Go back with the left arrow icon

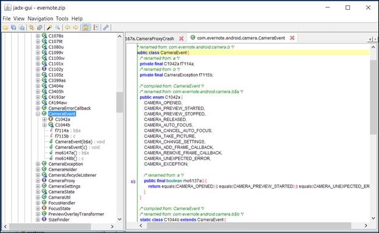[68, 28]
